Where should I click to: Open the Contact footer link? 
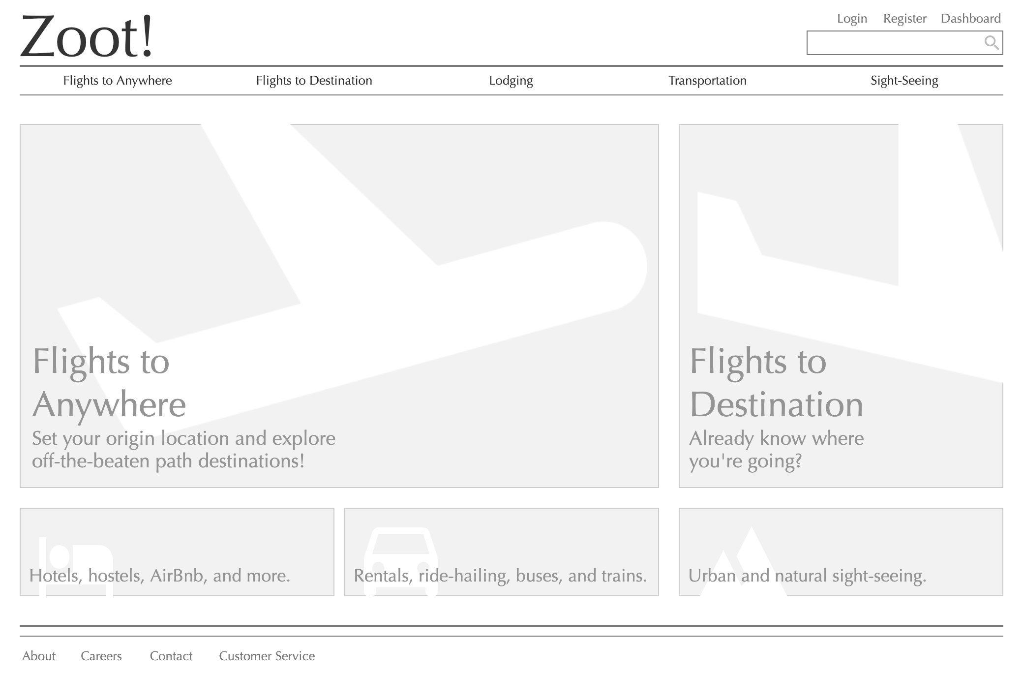click(x=171, y=656)
